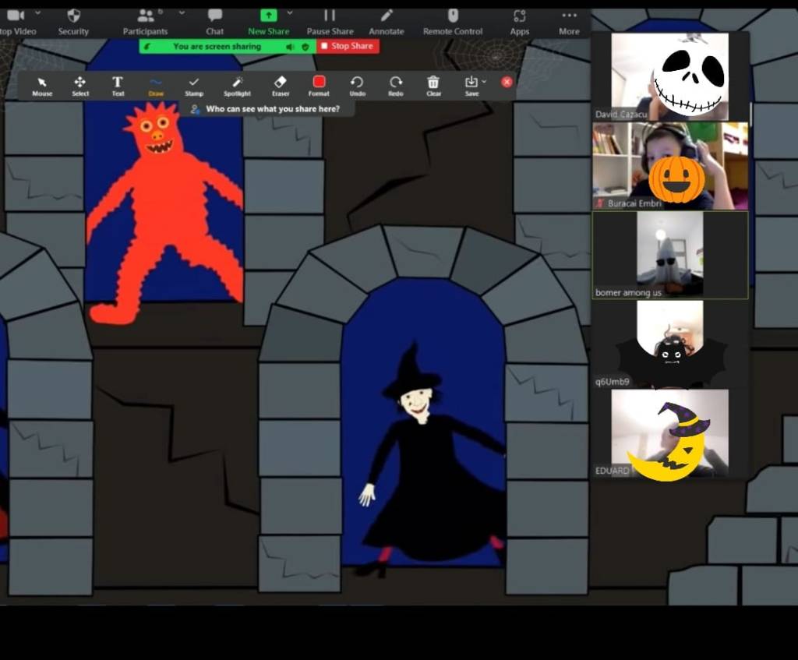Image resolution: width=798 pixels, height=660 pixels.
Task: Pick the Stamp tool
Action: coord(194,85)
